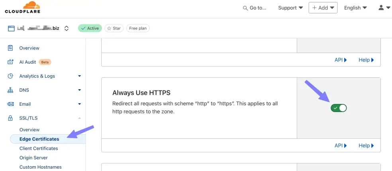Open Help link in Always Use HTTPS card
Image resolution: width=392 pixels, height=171 pixels.
point(366,145)
